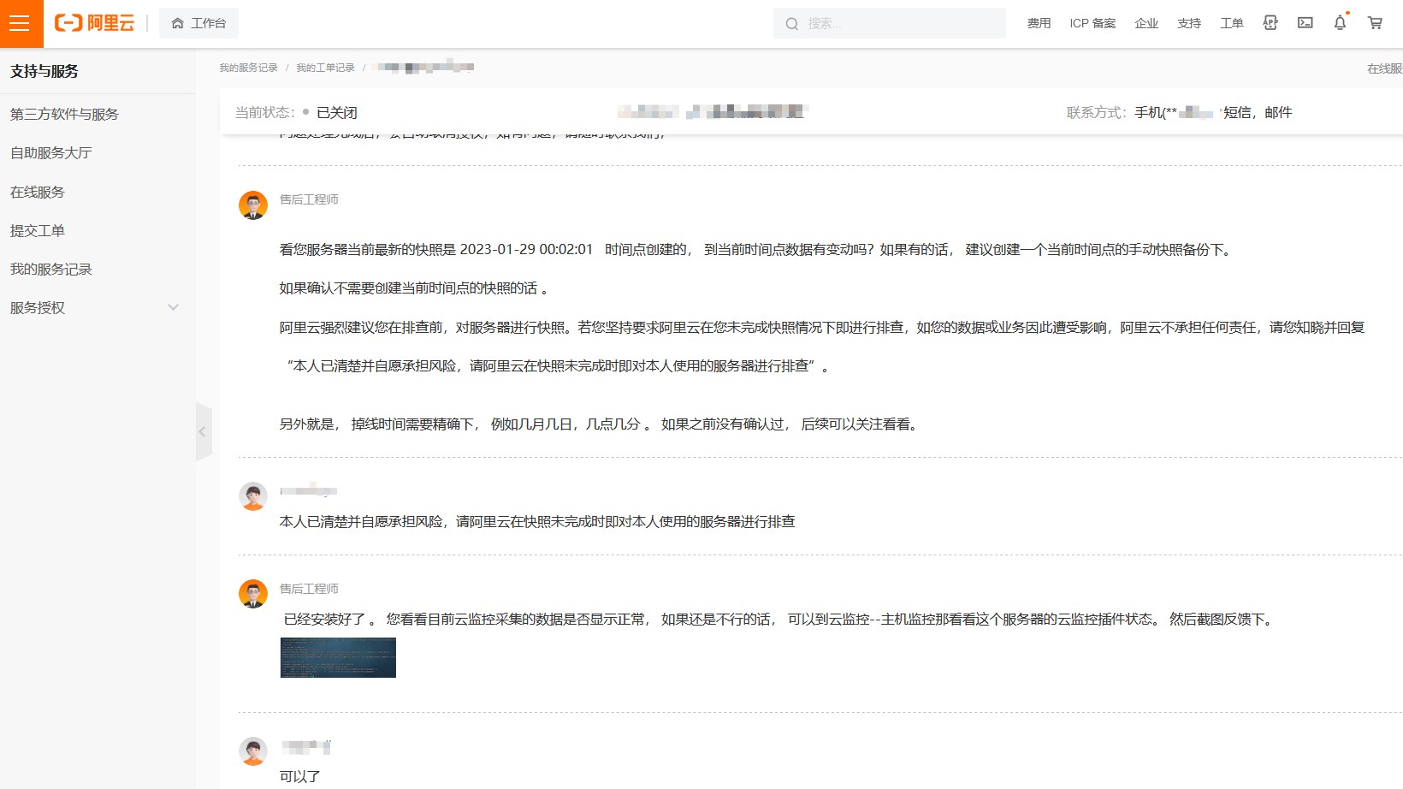Open the shopping cart icon
This screenshot has height=789, width=1403.
click(1375, 23)
